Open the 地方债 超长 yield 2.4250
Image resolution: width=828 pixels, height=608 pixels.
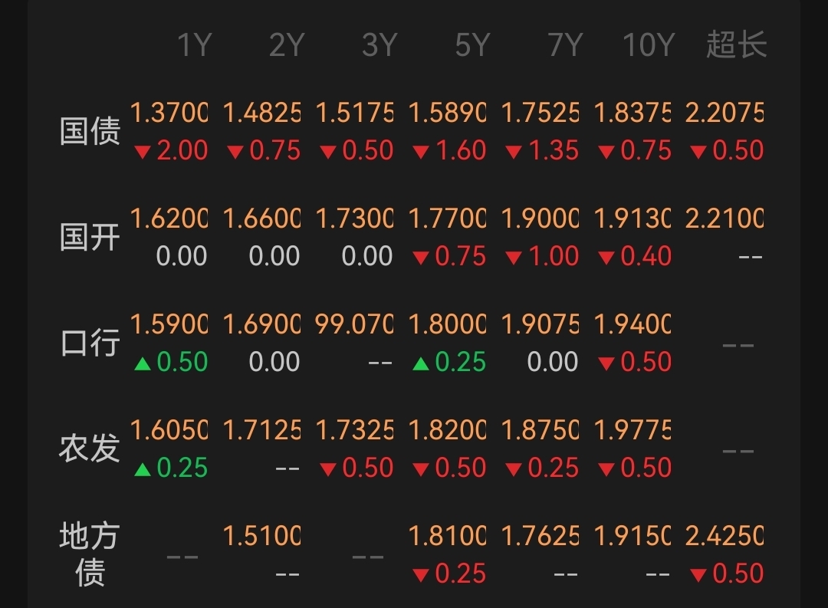coord(724,536)
